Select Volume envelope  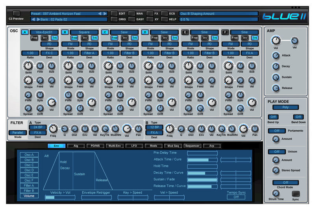pyautogui.click(x=29, y=196)
